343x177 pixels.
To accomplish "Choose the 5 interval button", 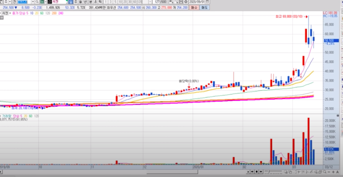I will [115, 2].
